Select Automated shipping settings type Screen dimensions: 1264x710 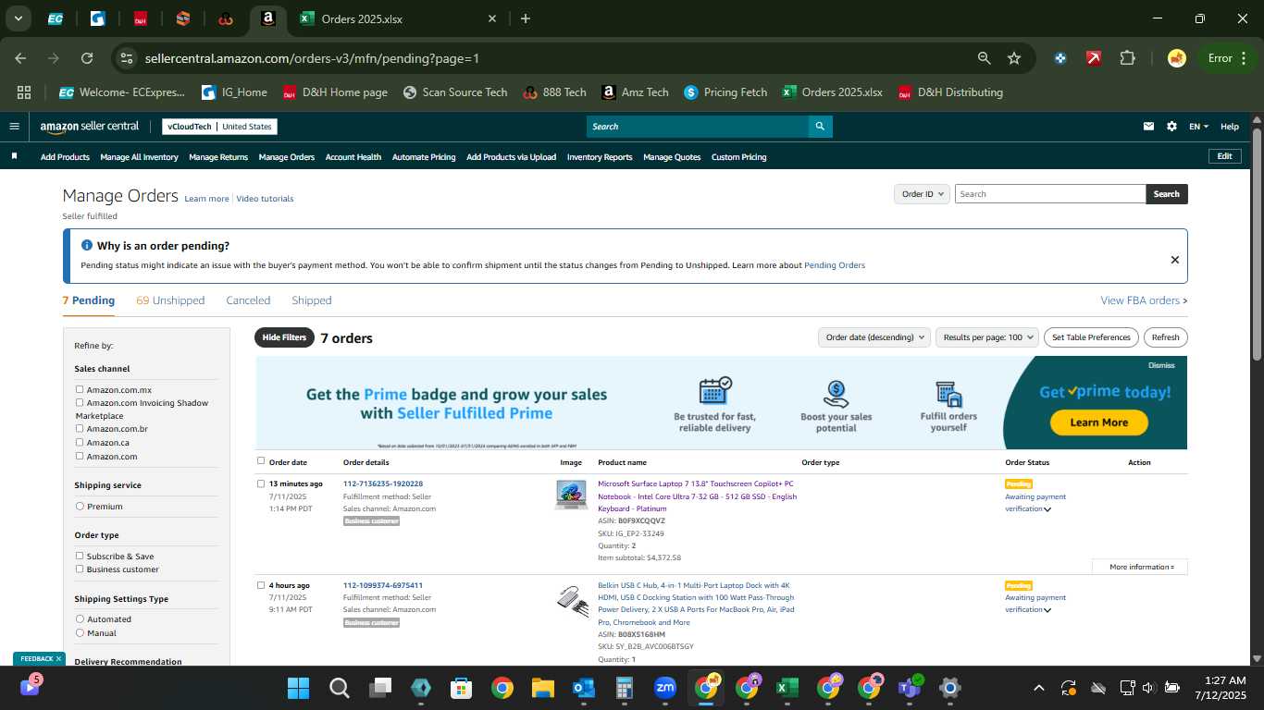(80, 619)
